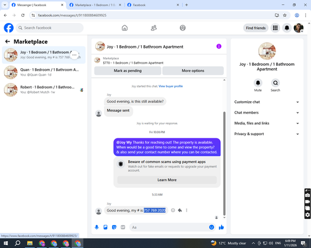Viewport: 311px width, 248px height.
Task: Select Robert conversation in Marketplace list
Action: (x=44, y=90)
